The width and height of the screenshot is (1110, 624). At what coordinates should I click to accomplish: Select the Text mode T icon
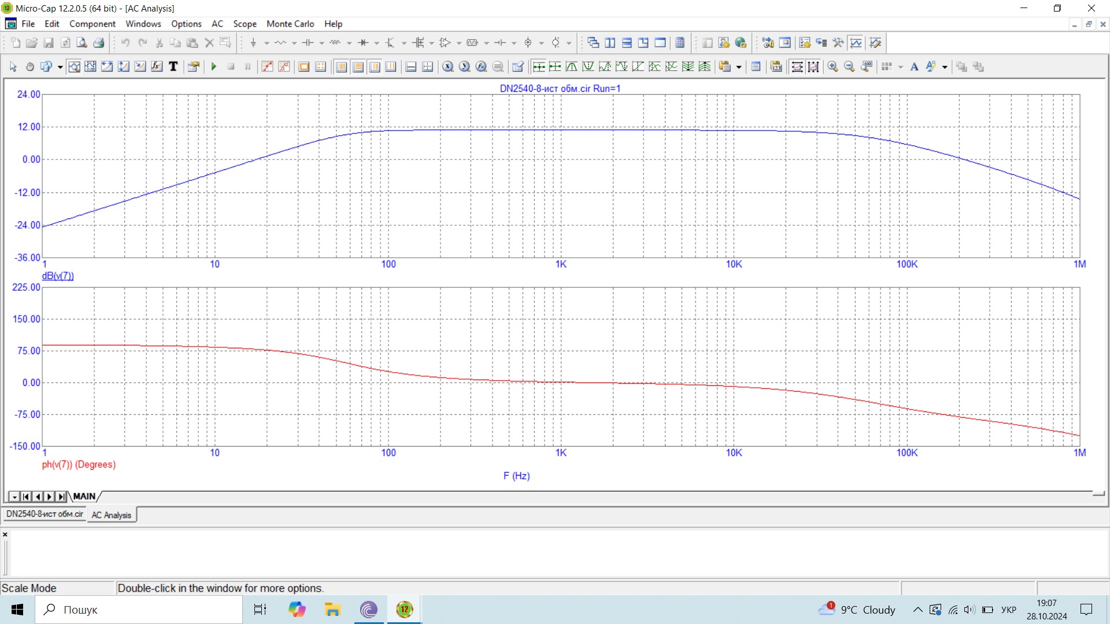click(173, 67)
